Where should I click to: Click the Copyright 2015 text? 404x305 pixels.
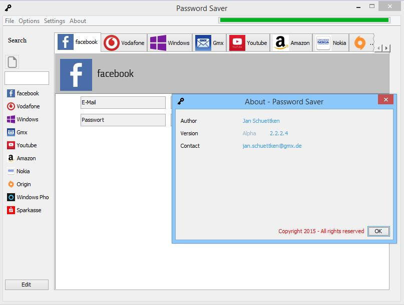[321, 231]
